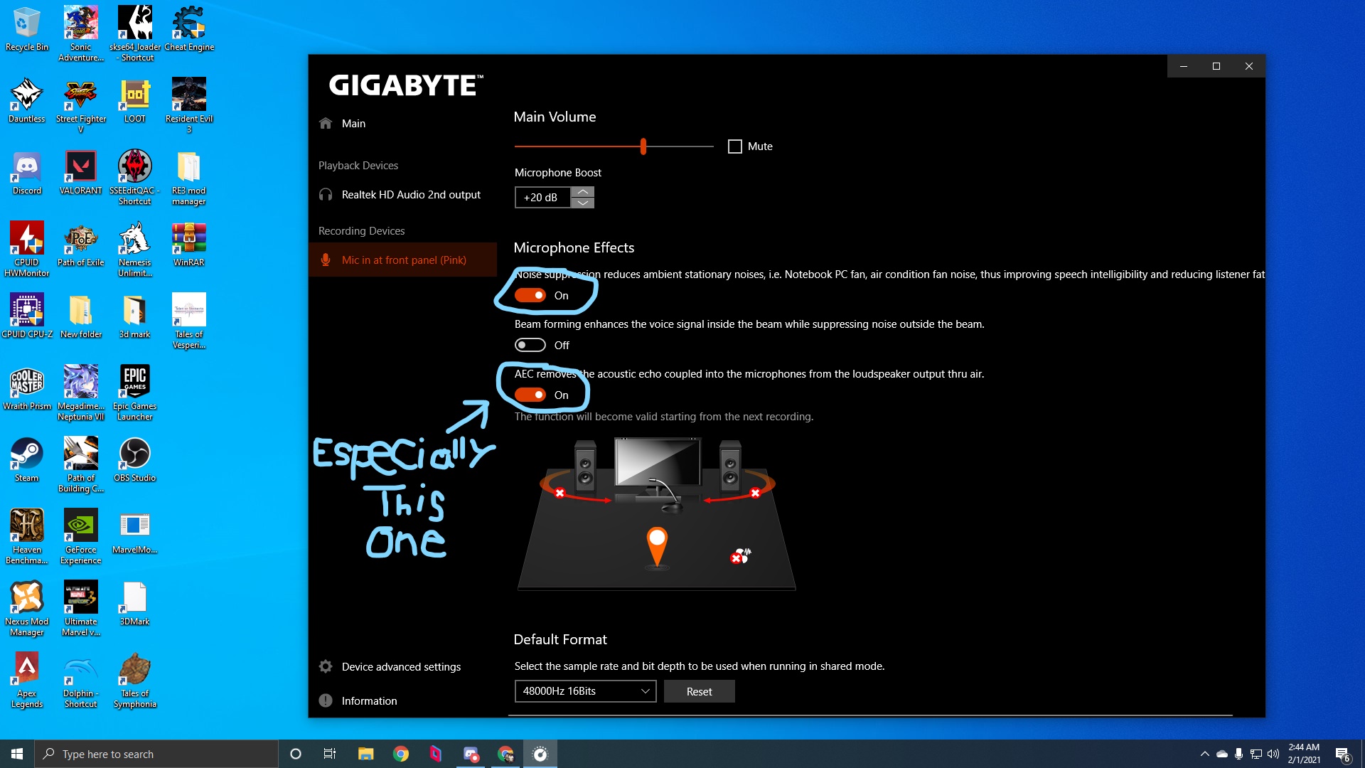The width and height of the screenshot is (1365, 768).
Task: Select Resident Evil 3 desktop icon
Action: 189,106
